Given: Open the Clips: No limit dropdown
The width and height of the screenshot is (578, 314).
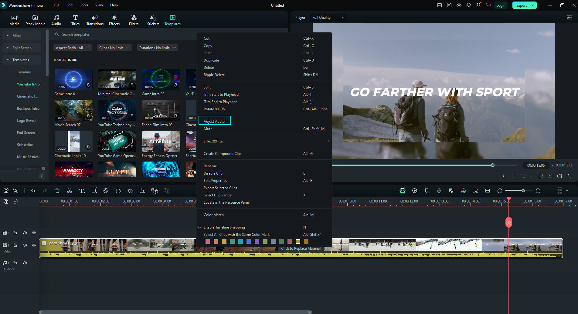Looking at the screenshot, I should [114, 48].
